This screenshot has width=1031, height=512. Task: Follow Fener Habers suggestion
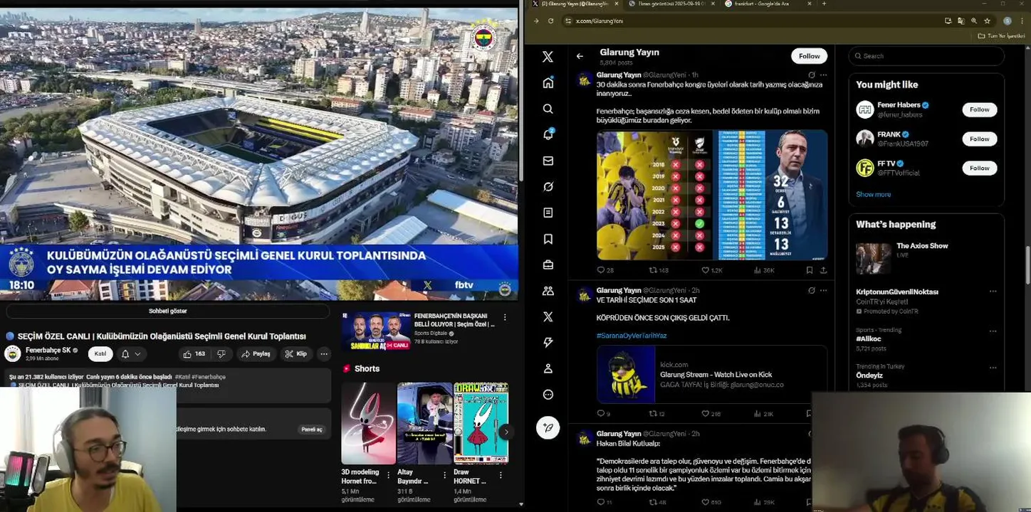[x=979, y=110]
